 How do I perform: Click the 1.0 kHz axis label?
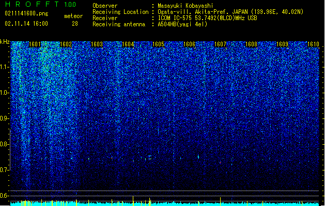pos(4,93)
